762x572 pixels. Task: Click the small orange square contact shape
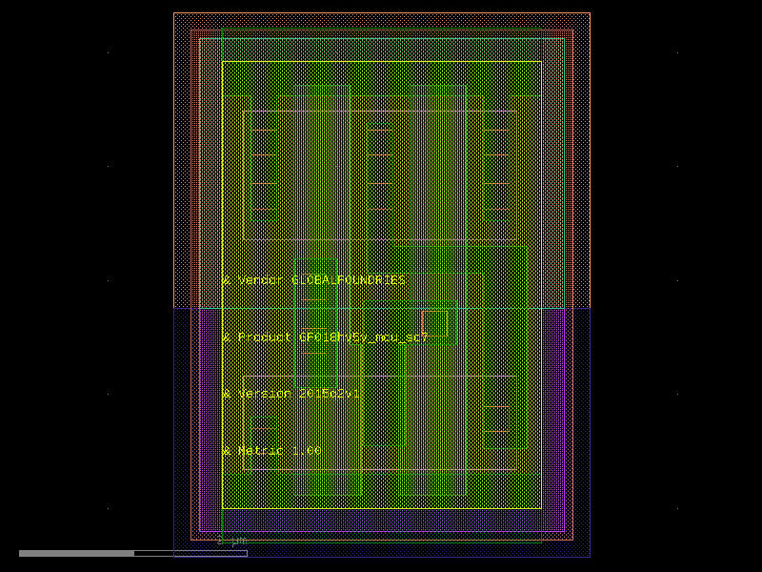click(x=435, y=323)
